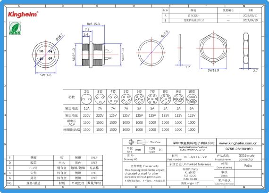Select the 2芯 pin layout diagram
Screen dimensions: 269x193
click(x=87, y=99)
